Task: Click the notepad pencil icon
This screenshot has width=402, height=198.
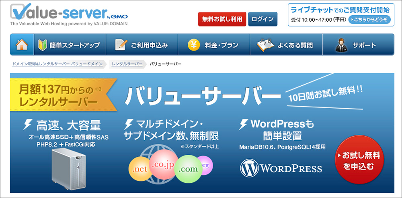Action: coord(121,45)
